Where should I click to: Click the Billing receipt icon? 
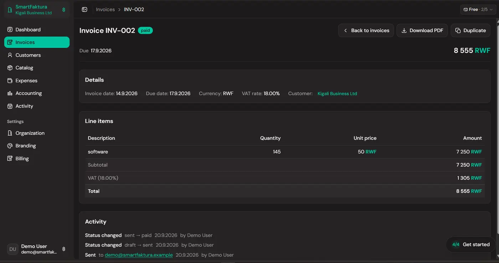(10, 159)
